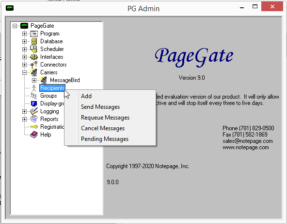Screen dimensions: 287x224
Task: Select Cancel Messages menu entry
Action: 110,128
